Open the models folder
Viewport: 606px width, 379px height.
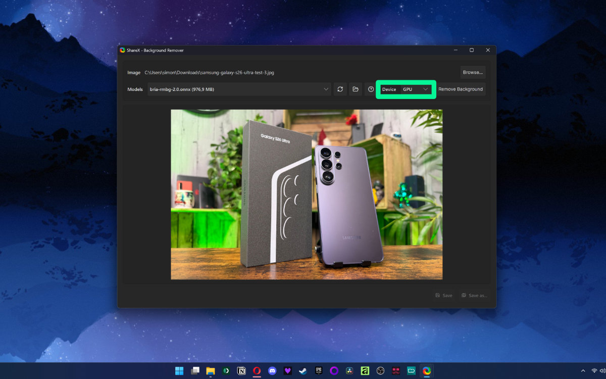pos(356,89)
